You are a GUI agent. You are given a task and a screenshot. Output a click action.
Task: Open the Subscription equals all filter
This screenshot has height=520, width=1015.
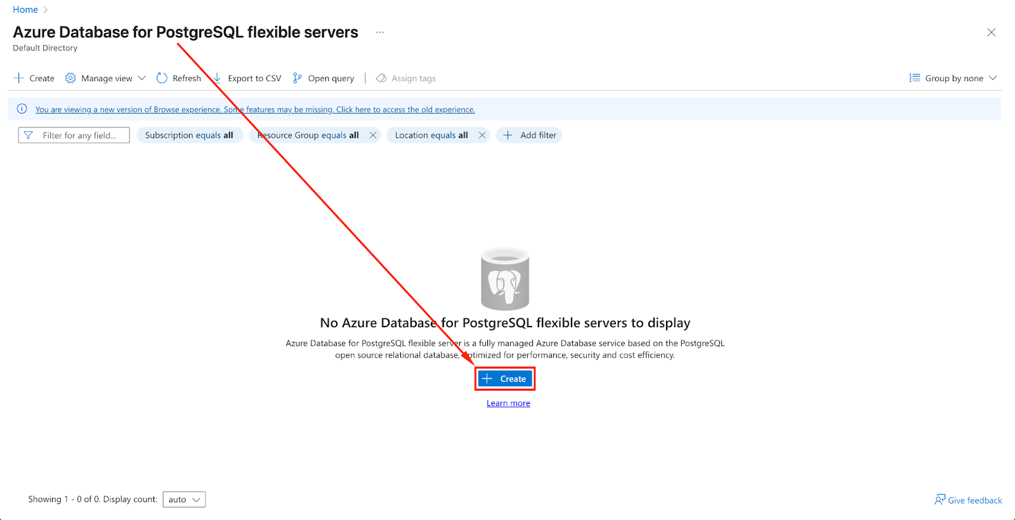[189, 135]
